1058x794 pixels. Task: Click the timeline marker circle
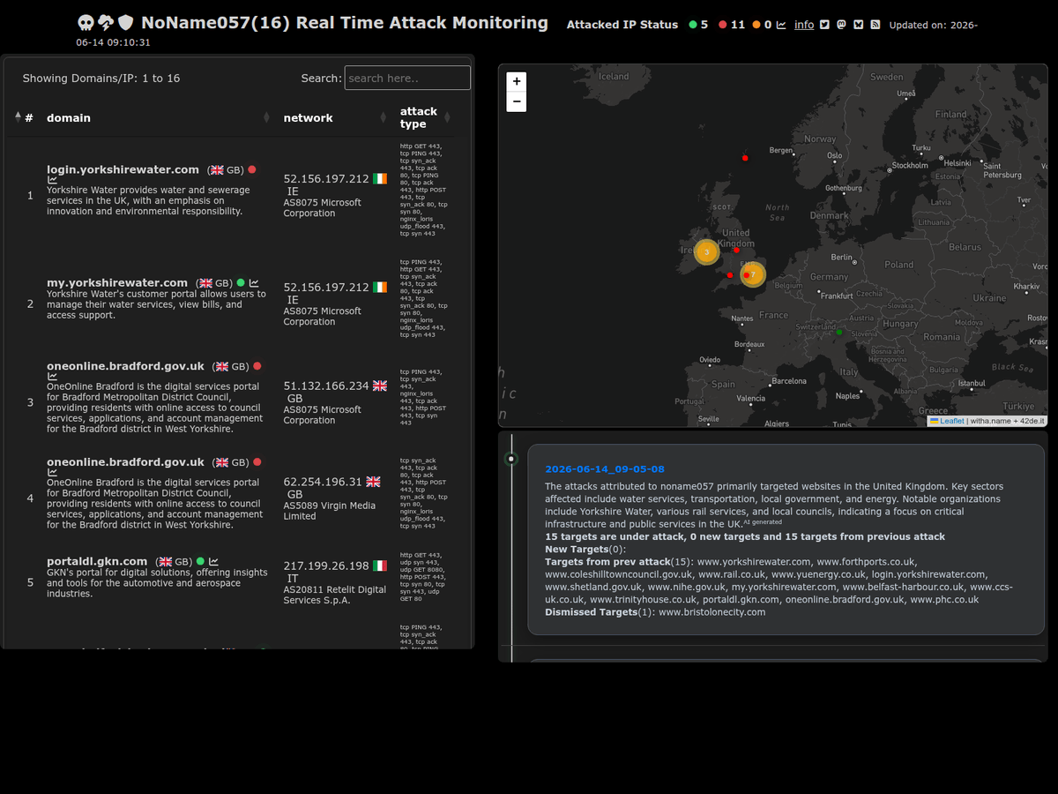point(510,459)
